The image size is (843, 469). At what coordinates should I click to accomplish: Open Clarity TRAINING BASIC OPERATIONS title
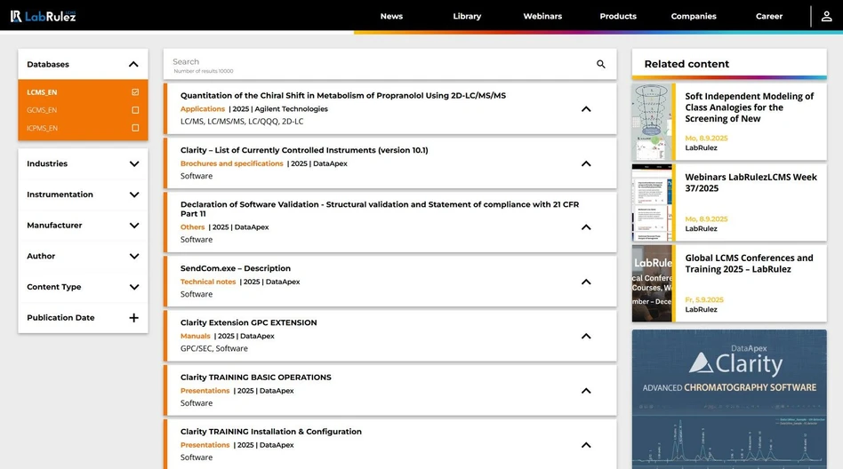[256, 378]
